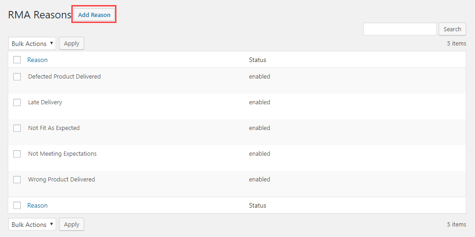Toggle the select-all checkbox in the table footer
The height and width of the screenshot is (237, 475).
[x=17, y=205]
